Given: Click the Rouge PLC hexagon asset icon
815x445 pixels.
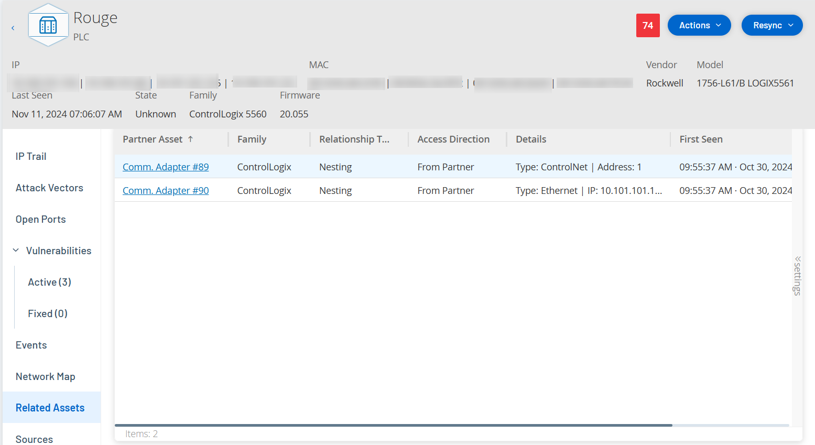Looking at the screenshot, I should (x=48, y=25).
